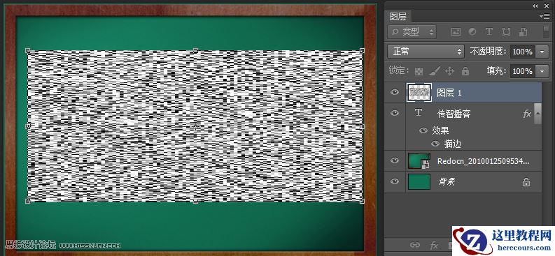Hide the 传智播客 text layer
This screenshot has height=256, width=555.
[x=394, y=113]
